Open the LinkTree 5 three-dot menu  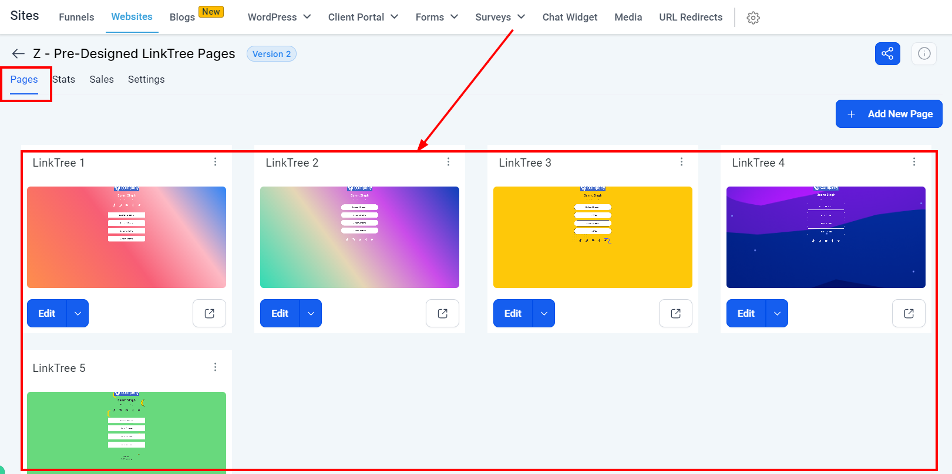pyautogui.click(x=216, y=367)
